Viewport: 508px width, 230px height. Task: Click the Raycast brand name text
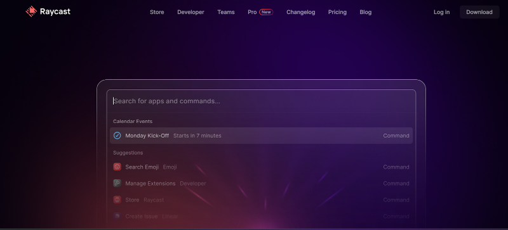(55, 11)
